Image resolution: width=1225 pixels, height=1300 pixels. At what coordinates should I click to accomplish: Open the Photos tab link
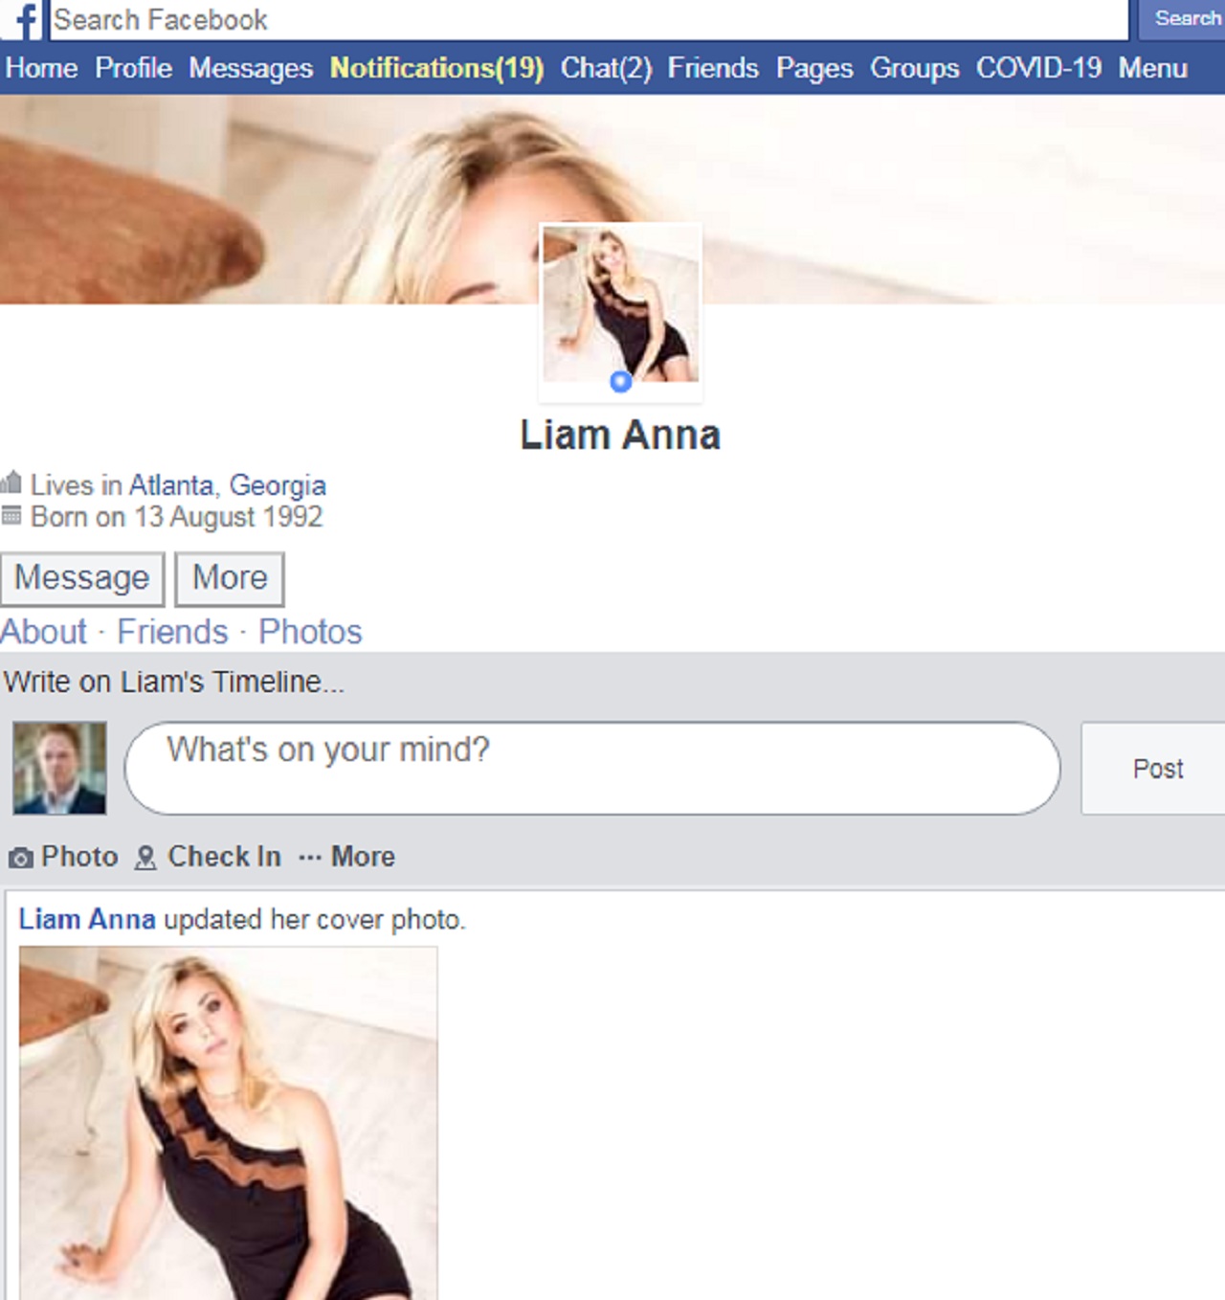tap(310, 632)
